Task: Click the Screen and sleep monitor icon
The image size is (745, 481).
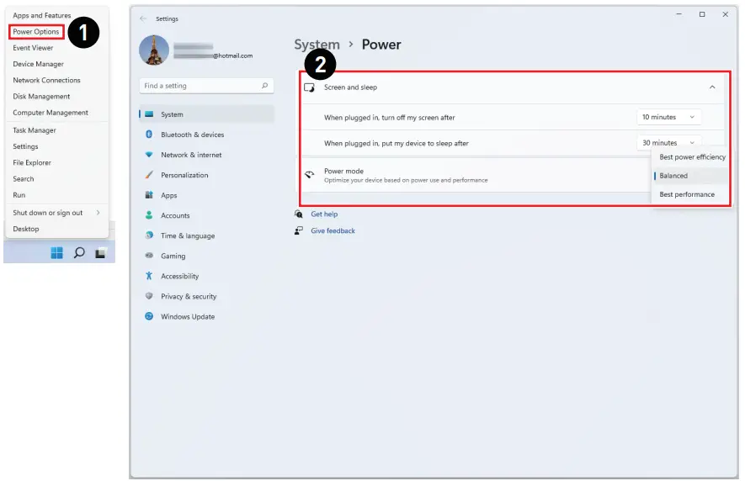Action: tap(309, 87)
